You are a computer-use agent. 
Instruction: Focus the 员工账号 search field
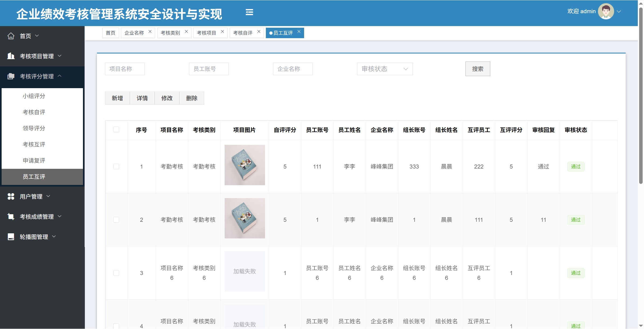[209, 69]
